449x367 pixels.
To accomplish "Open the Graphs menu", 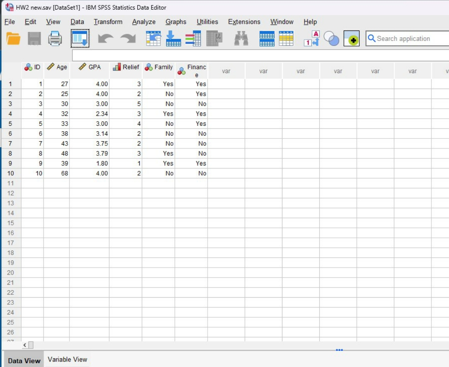I will (176, 22).
